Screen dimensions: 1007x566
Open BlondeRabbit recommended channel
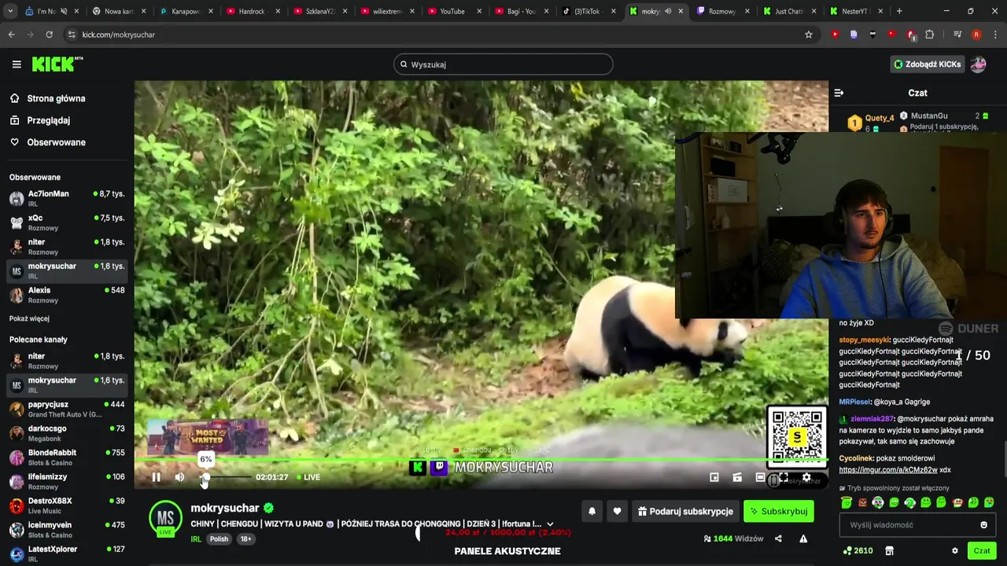(x=67, y=458)
